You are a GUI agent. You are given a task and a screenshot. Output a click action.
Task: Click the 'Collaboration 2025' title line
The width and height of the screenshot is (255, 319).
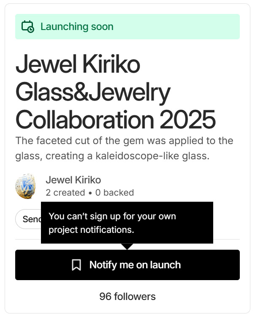[116, 120]
